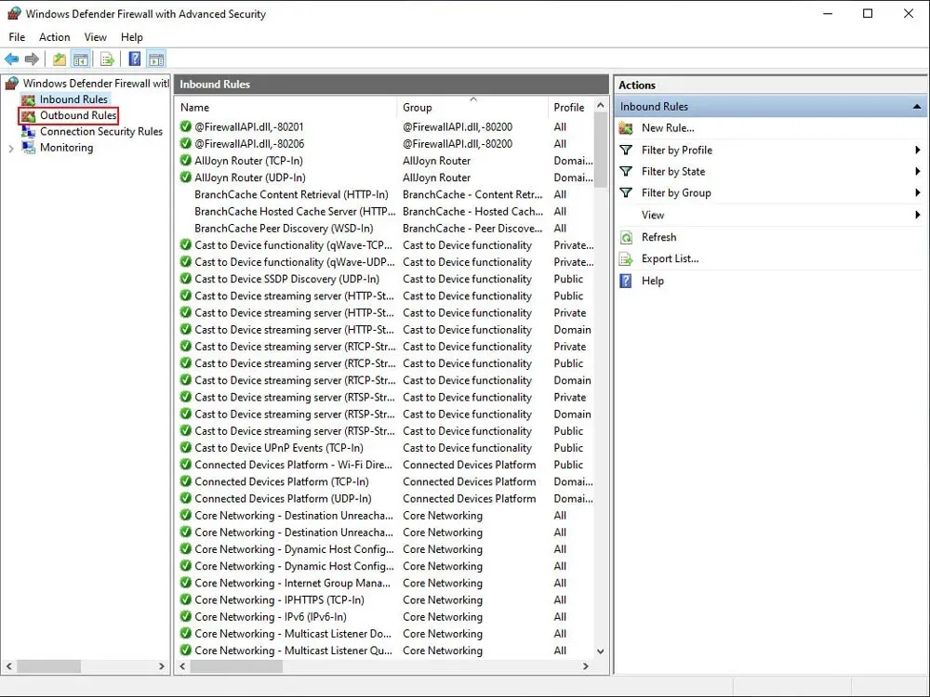Click the rules list horizontal scroll right arrow
Viewport: 930px width, 697px height.
tap(586, 666)
